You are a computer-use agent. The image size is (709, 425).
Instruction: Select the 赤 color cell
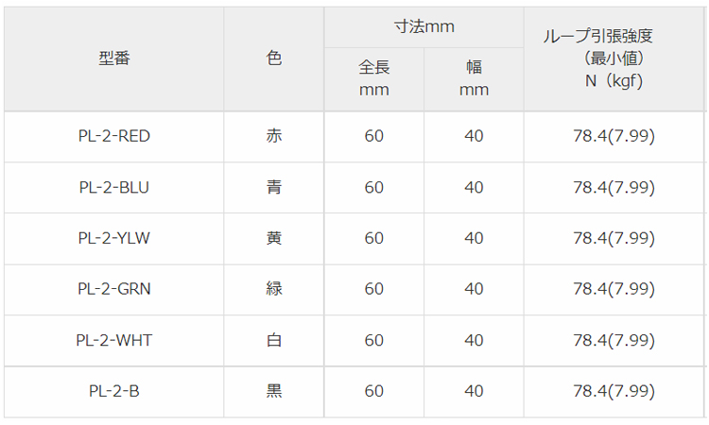tap(274, 136)
